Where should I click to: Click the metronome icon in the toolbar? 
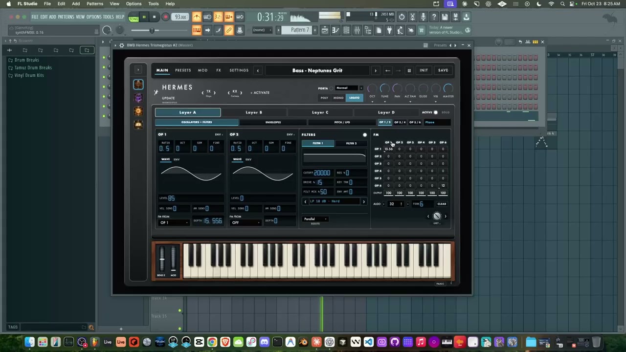197,17
